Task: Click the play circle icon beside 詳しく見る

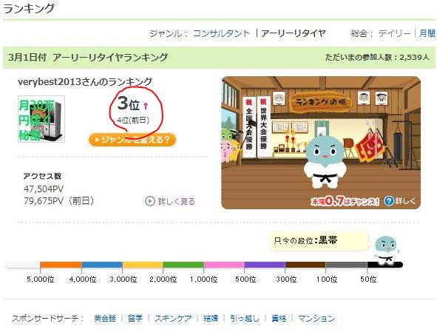Action: (x=149, y=201)
